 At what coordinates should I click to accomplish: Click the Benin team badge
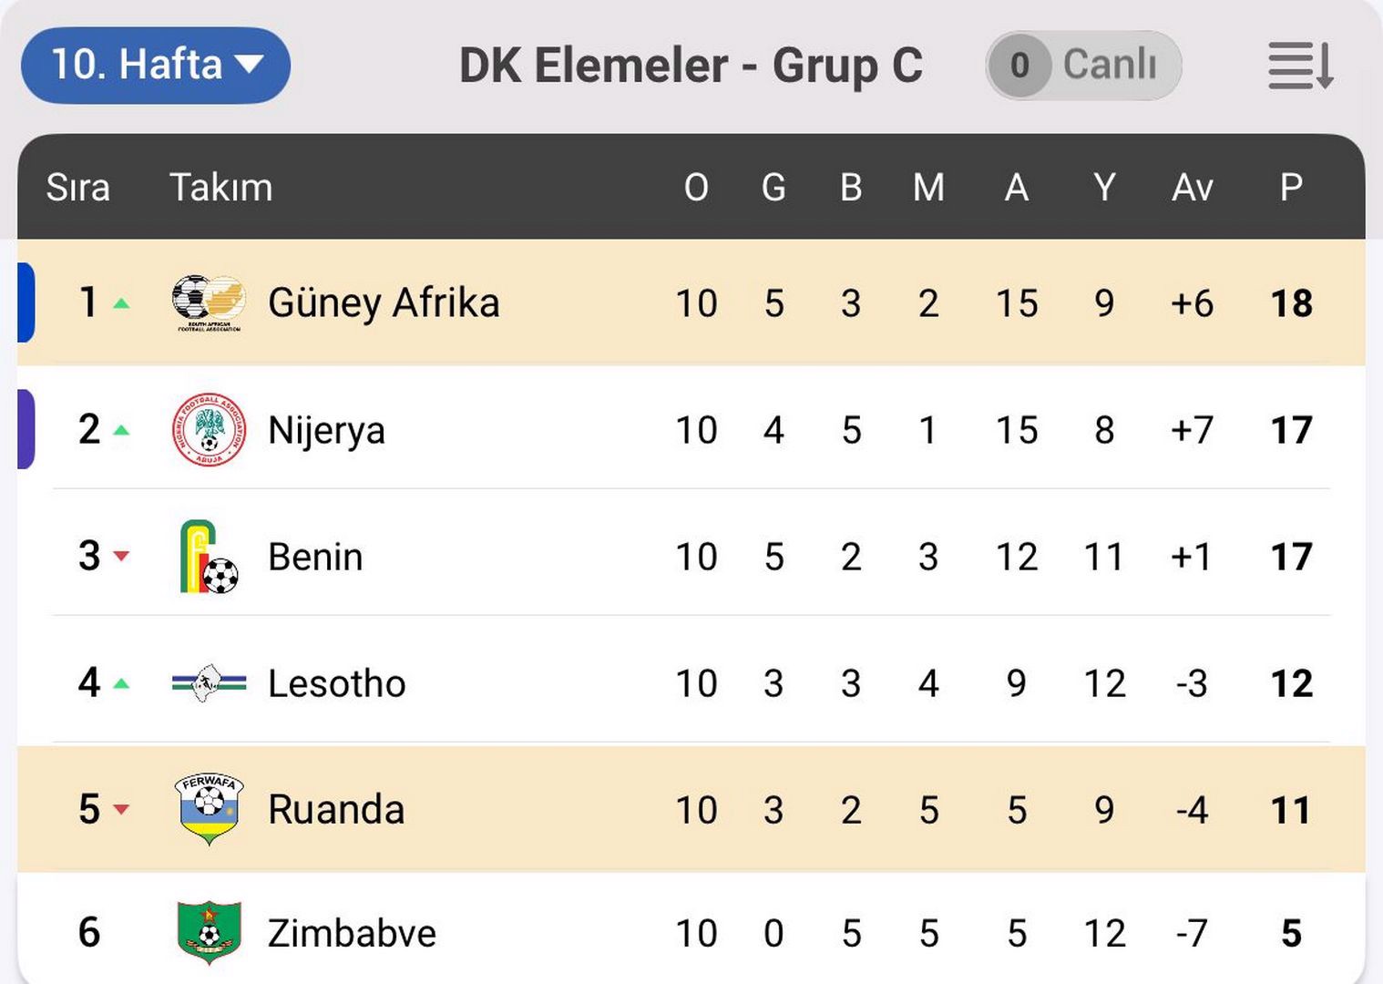(209, 557)
